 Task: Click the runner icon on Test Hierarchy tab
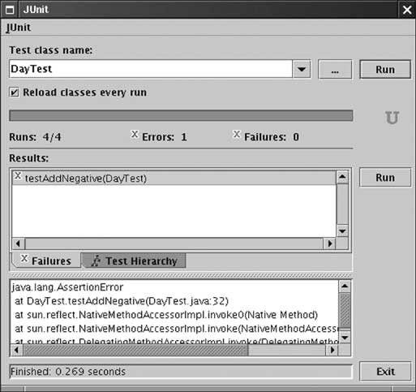[96, 261]
